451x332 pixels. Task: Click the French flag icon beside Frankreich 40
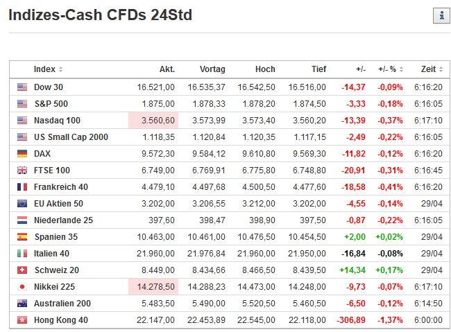[x=22, y=187]
